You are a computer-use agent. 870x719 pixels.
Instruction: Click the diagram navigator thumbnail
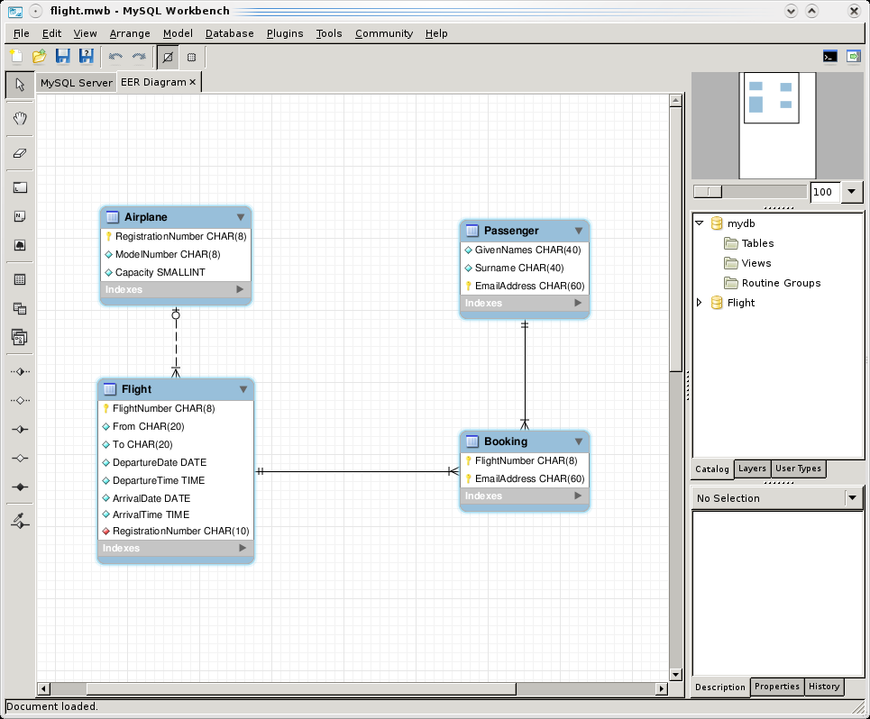tap(777, 124)
